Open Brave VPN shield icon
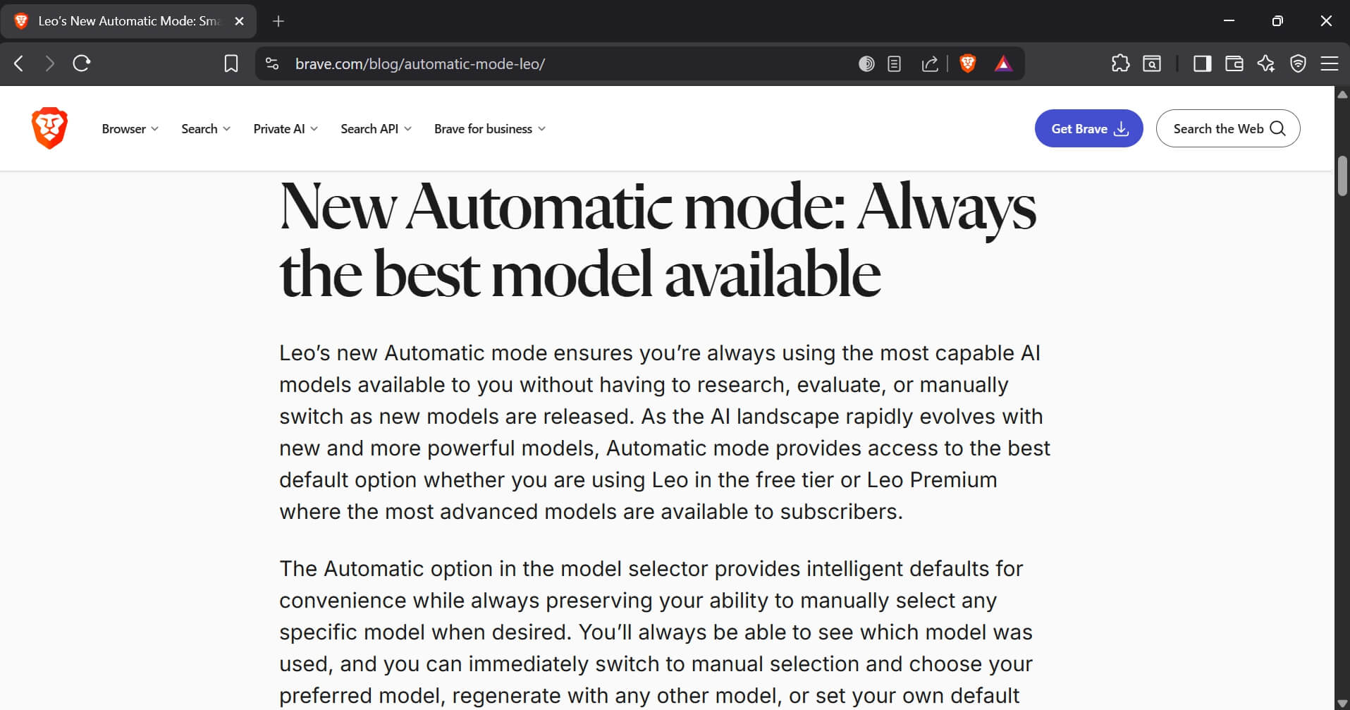Screen dimensions: 1350x710 1298,63
